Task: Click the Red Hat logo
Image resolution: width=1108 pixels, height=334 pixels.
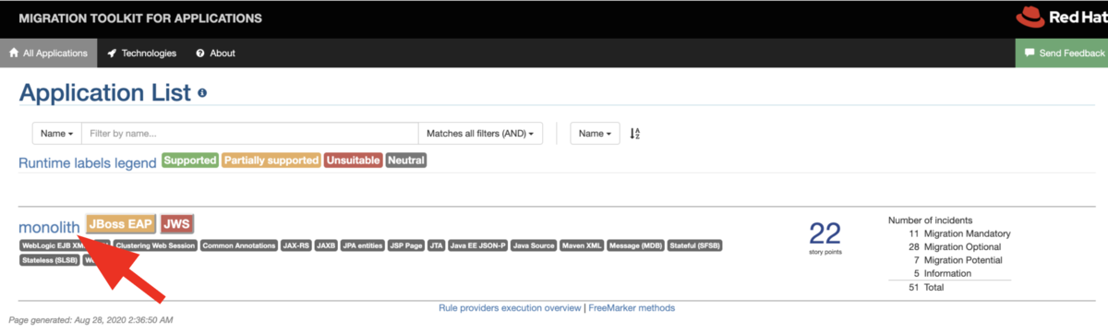Action: coord(1062,18)
